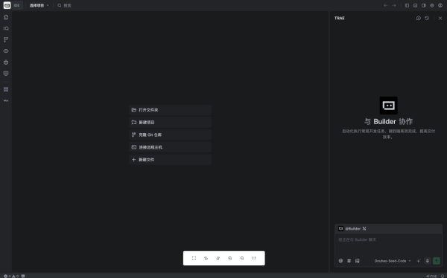This screenshot has height=278, width=447.
Task: Open the Explorer files view in activity bar
Action: point(6,17)
